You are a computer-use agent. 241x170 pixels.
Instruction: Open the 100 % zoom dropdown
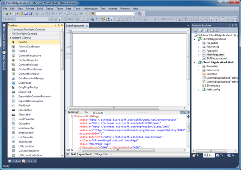pos(77,150)
